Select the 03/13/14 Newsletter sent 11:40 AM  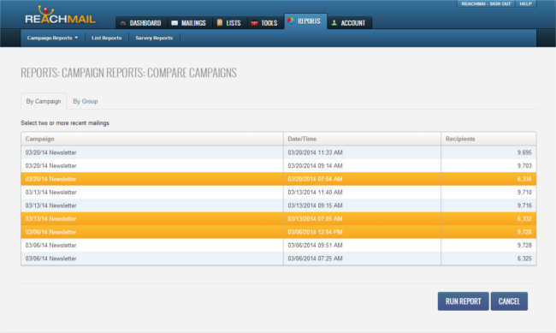pyautogui.click(x=278, y=192)
